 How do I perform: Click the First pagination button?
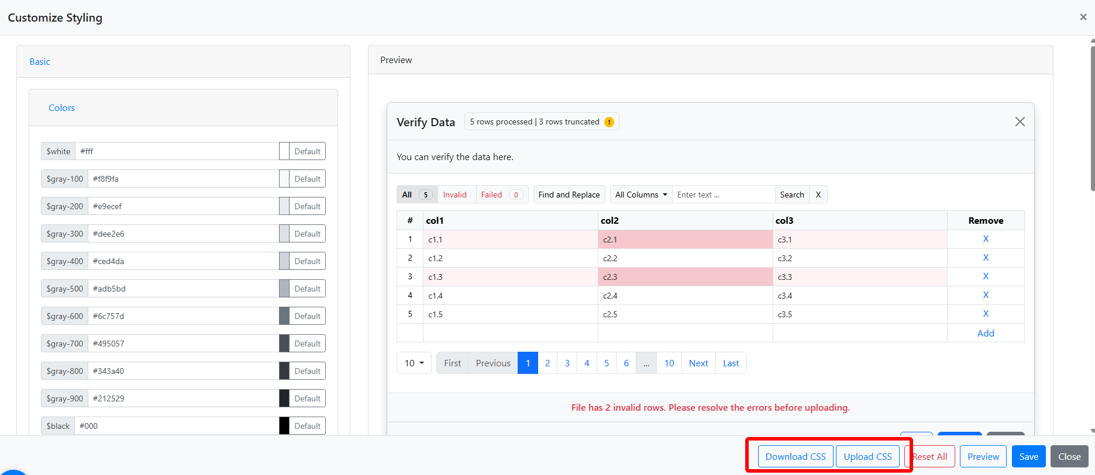(x=452, y=363)
